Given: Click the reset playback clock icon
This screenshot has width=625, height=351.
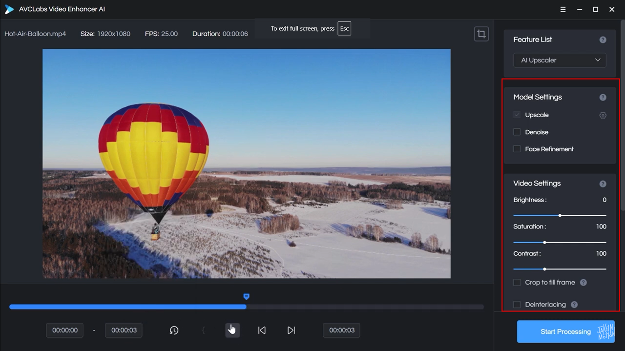Looking at the screenshot, I should [x=174, y=330].
